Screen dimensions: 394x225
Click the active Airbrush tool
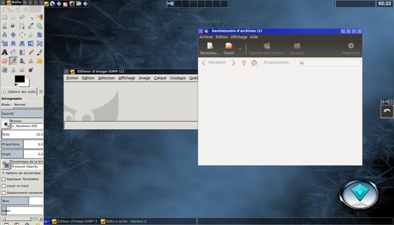(14, 61)
